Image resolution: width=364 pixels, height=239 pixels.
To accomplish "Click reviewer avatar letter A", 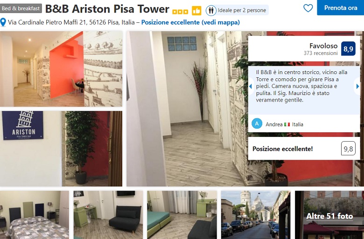I will 257,123.
